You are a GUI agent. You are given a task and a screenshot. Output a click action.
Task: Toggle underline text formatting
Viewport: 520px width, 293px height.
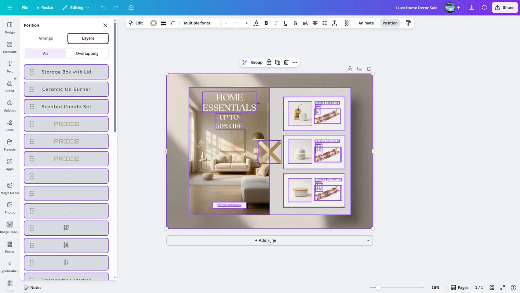[285, 23]
